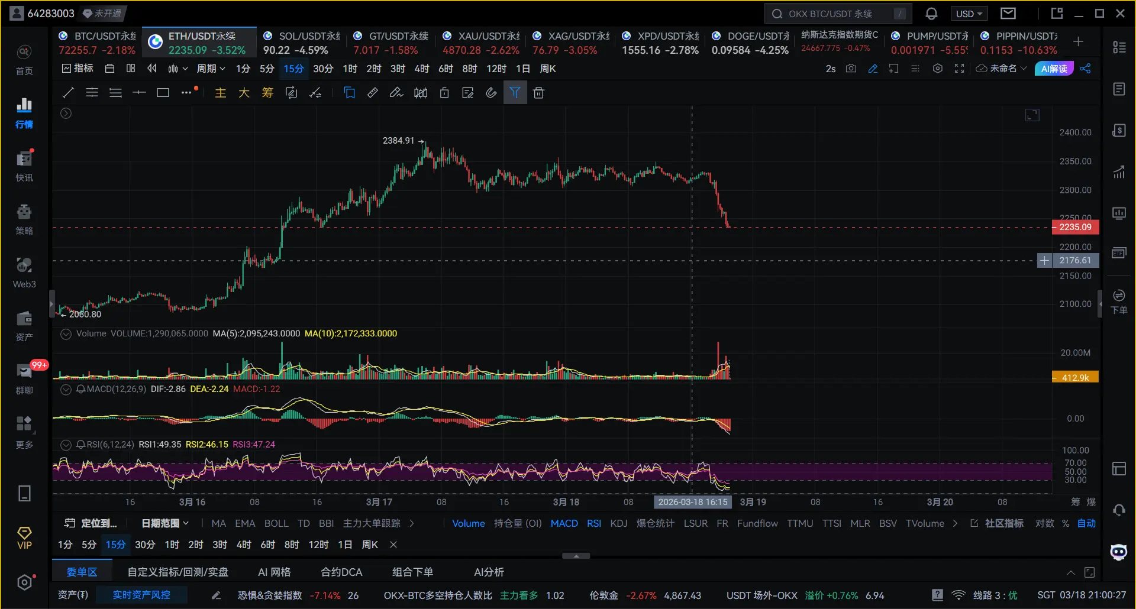
Task: Open the 日期范围 date range dropdown
Action: pos(165,523)
